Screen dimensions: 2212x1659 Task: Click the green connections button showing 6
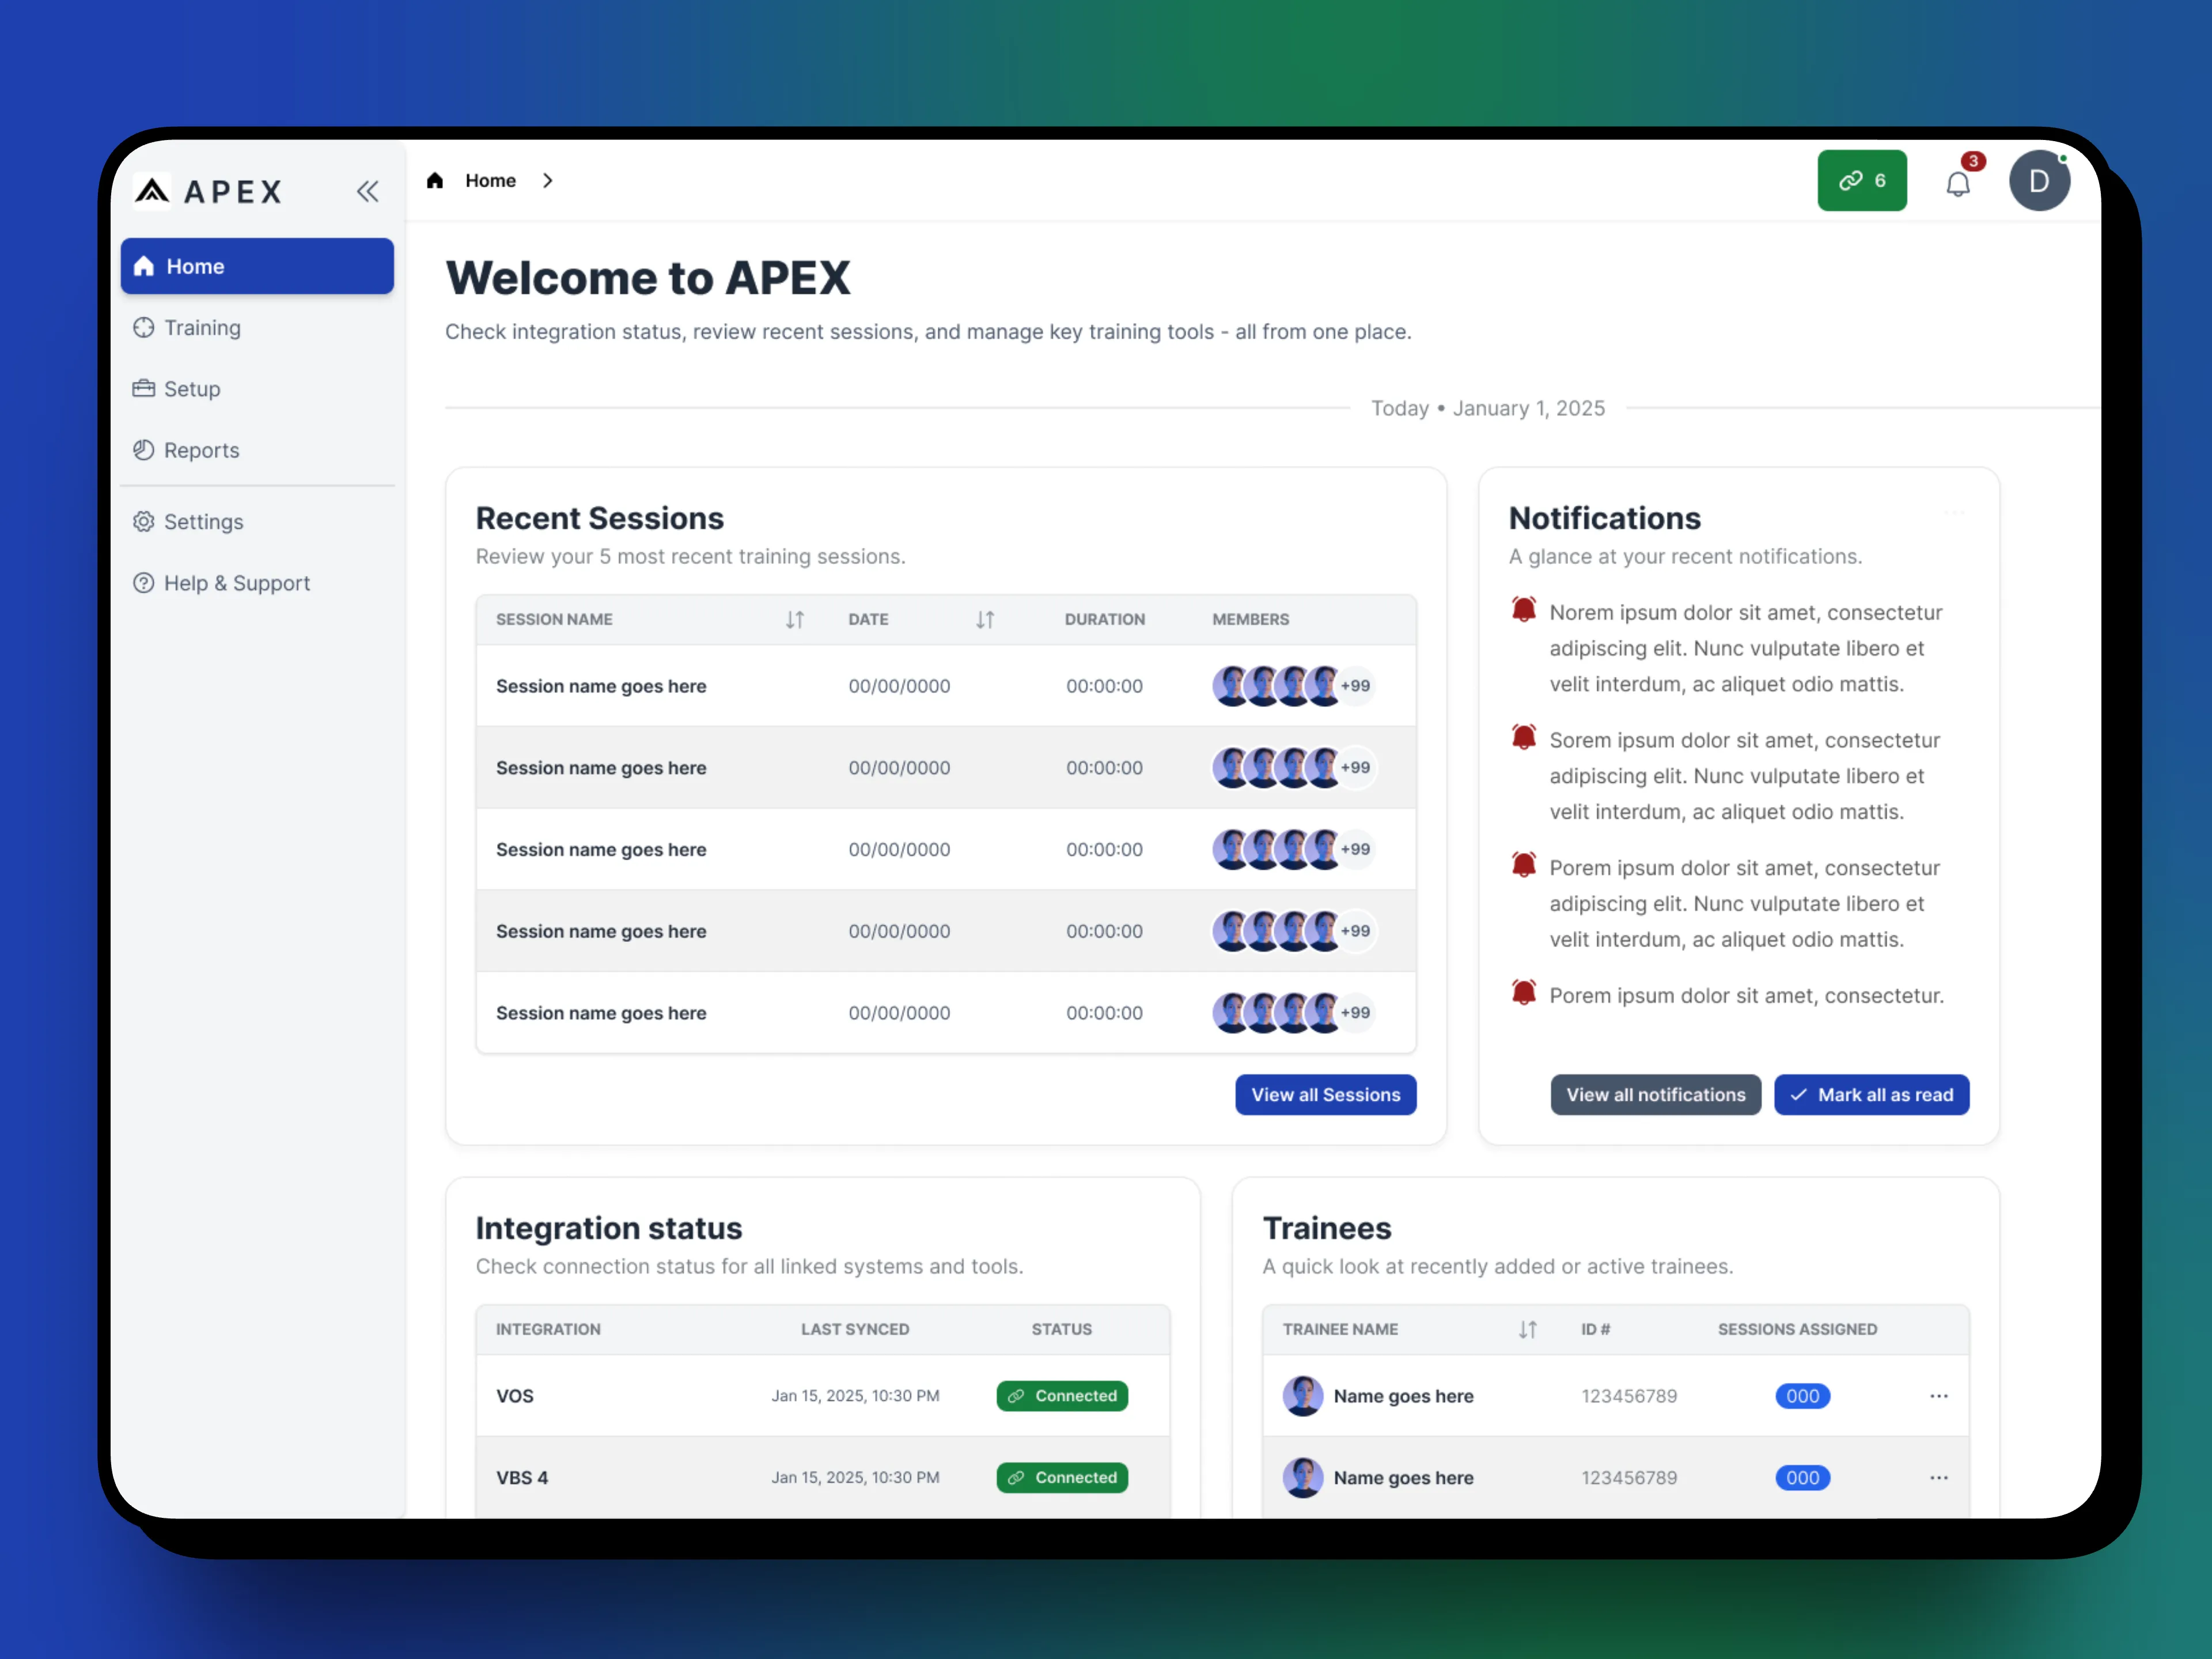point(1862,181)
